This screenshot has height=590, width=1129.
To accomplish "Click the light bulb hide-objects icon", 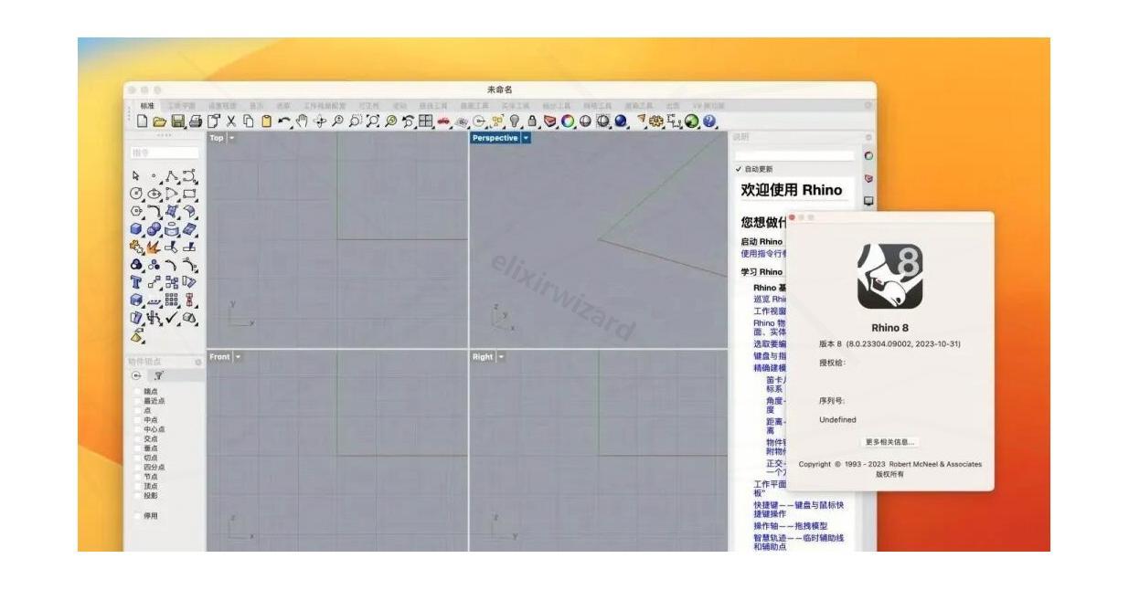I will coord(514,120).
